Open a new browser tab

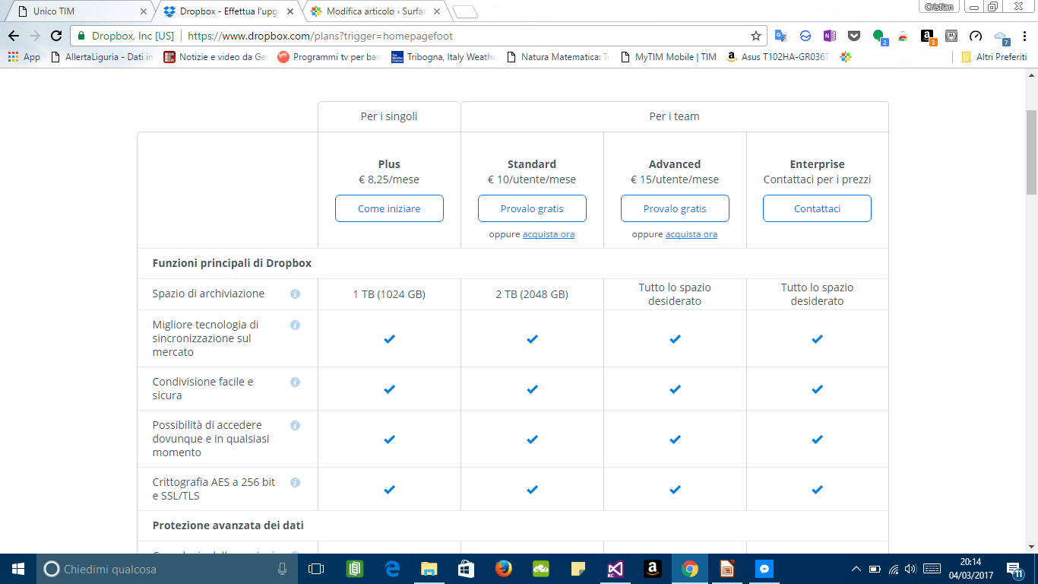pyautogui.click(x=464, y=11)
